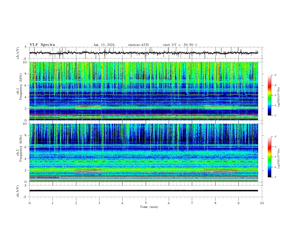Click the lower log(PSD) color bar for ch.2
295x228 pixels.
point(269,157)
